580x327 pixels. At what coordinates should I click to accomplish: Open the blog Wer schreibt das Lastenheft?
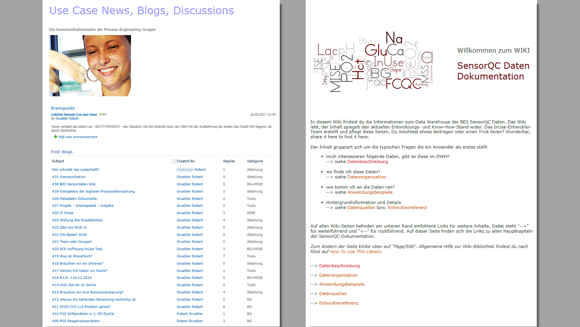pyautogui.click(x=76, y=170)
